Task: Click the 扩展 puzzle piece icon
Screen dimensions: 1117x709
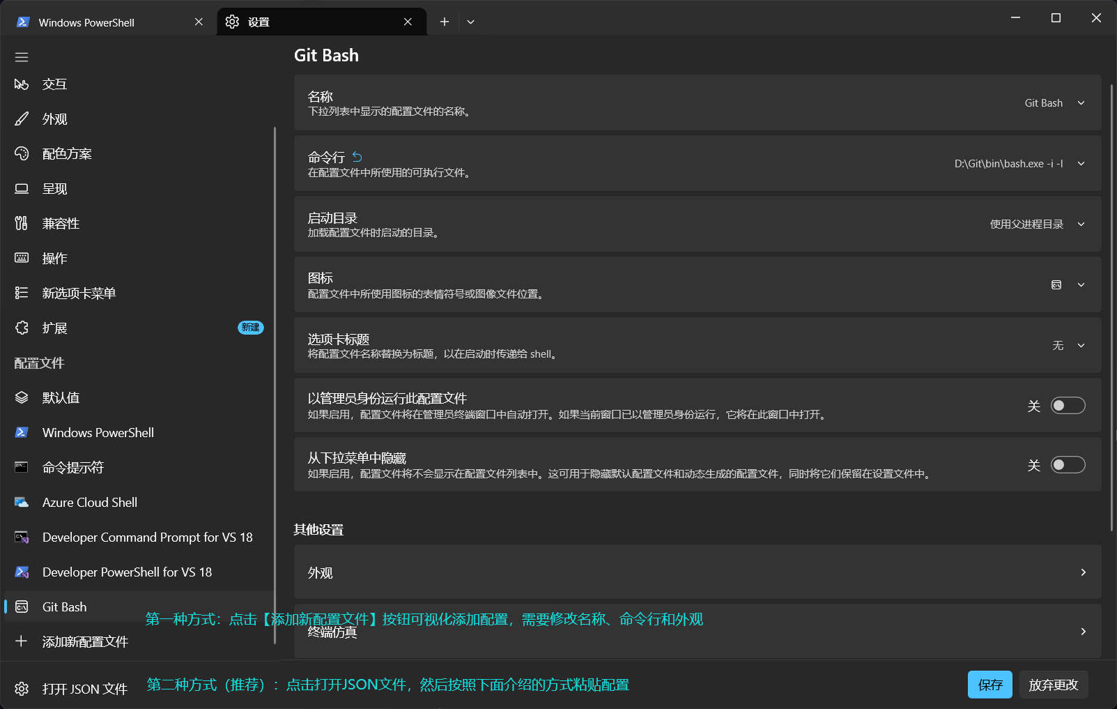Action: coord(22,328)
